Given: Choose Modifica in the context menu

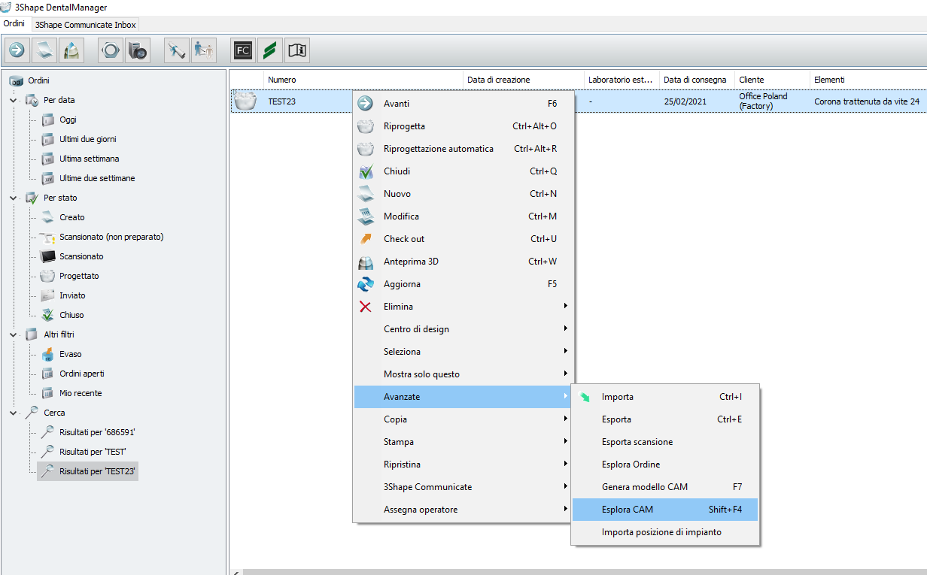Looking at the screenshot, I should click(463, 216).
